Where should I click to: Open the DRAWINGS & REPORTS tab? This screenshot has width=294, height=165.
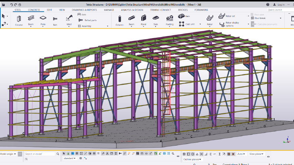(x=85, y=10)
